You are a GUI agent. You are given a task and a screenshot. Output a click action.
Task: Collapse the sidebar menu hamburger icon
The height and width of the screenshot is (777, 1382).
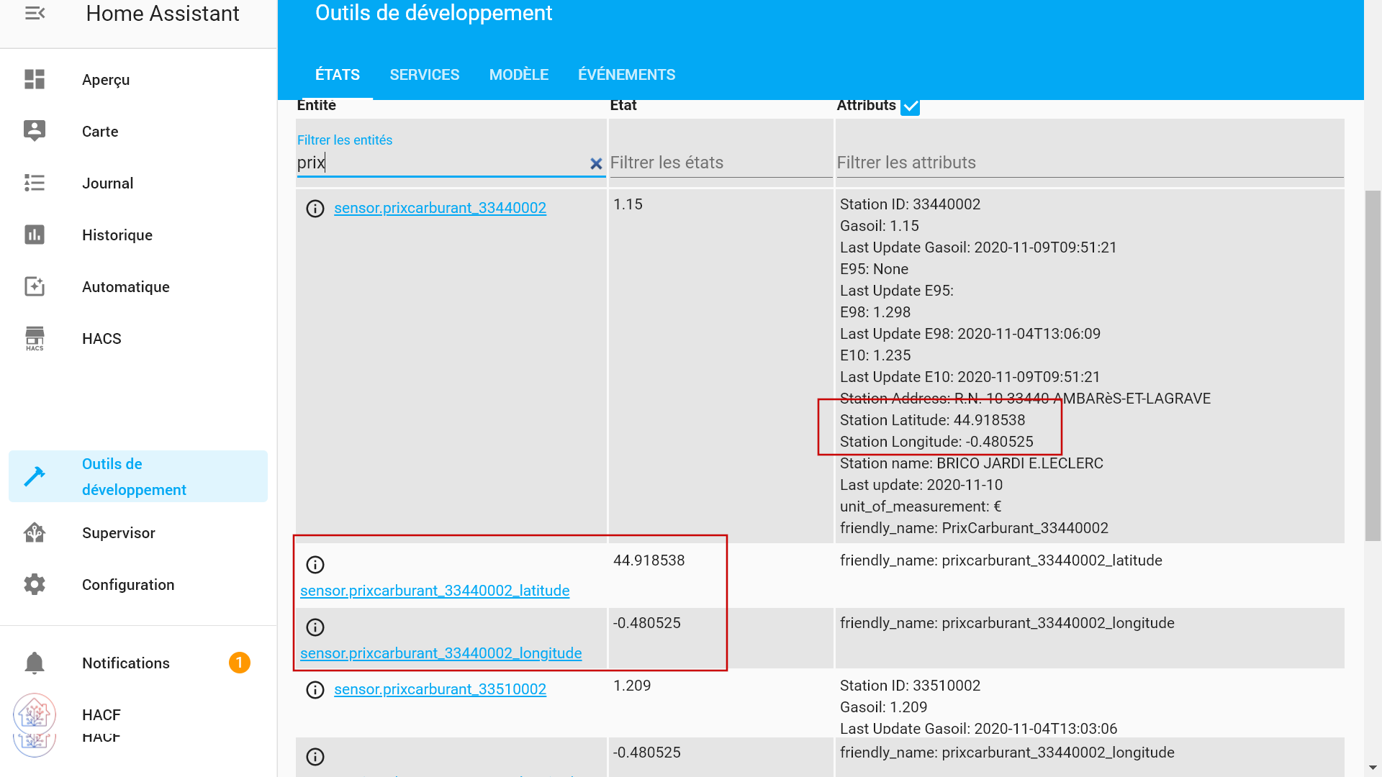click(35, 14)
